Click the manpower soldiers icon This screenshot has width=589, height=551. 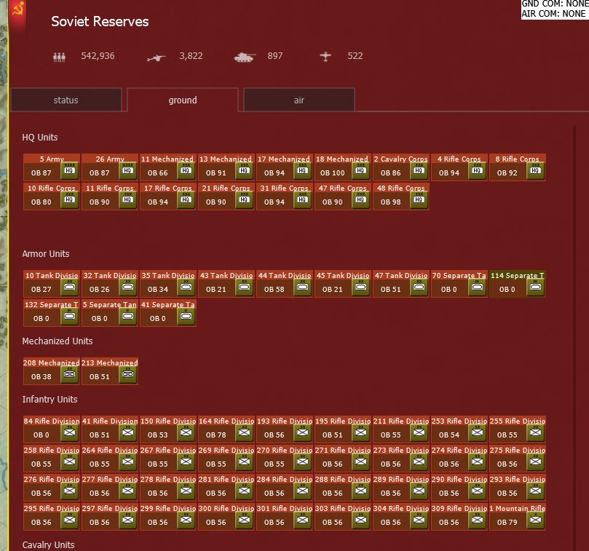tap(60, 57)
